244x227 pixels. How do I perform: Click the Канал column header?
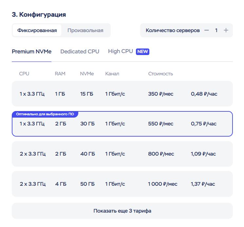pyautogui.click(x=112, y=74)
